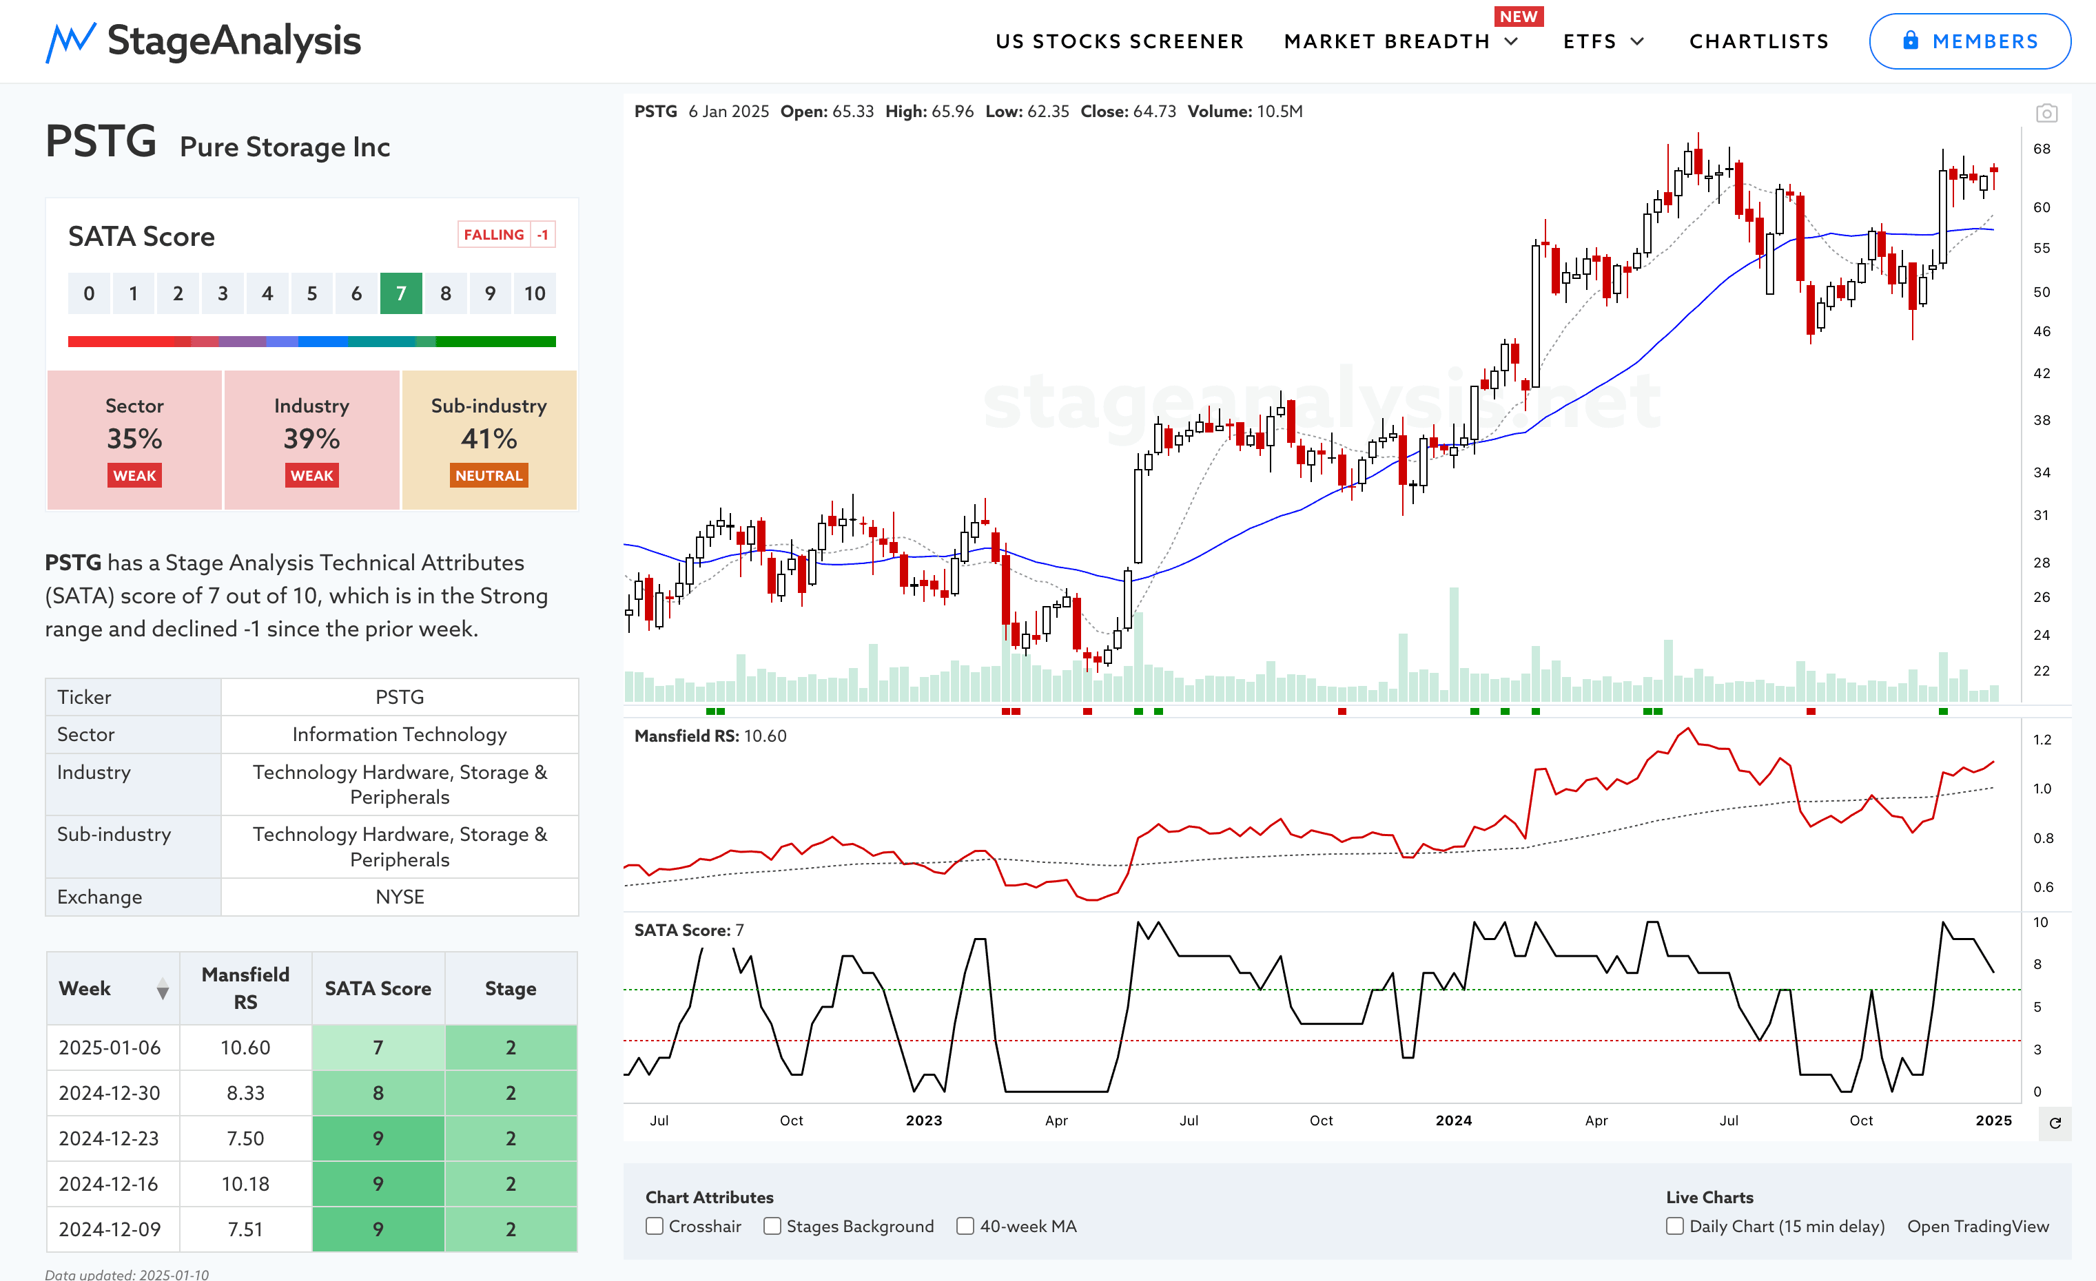The height and width of the screenshot is (1281, 2096).
Task: Click the lock icon in Members button
Action: [1911, 40]
